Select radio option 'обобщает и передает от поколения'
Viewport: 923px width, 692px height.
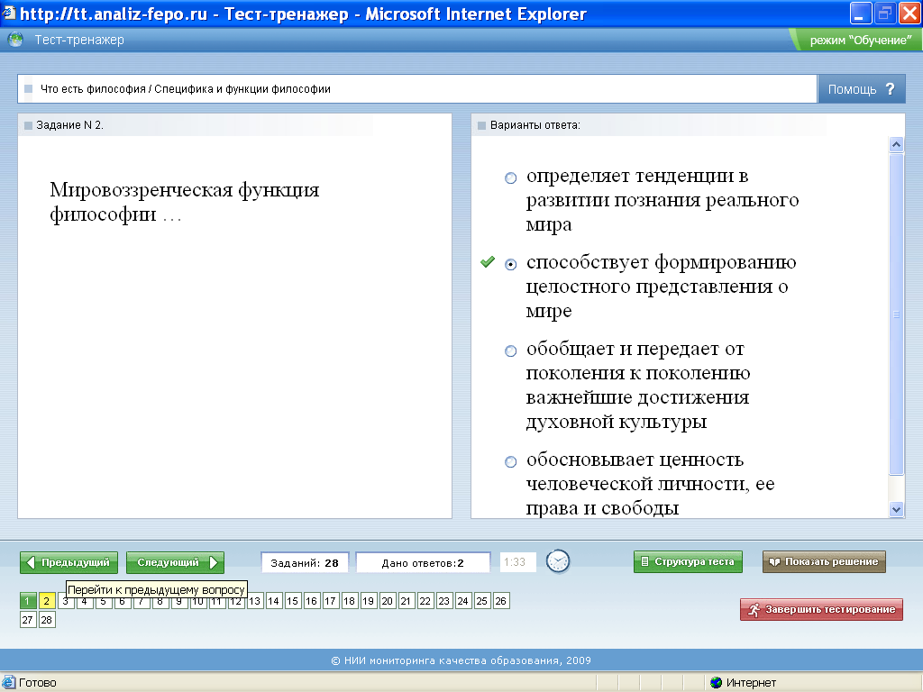[x=511, y=351]
